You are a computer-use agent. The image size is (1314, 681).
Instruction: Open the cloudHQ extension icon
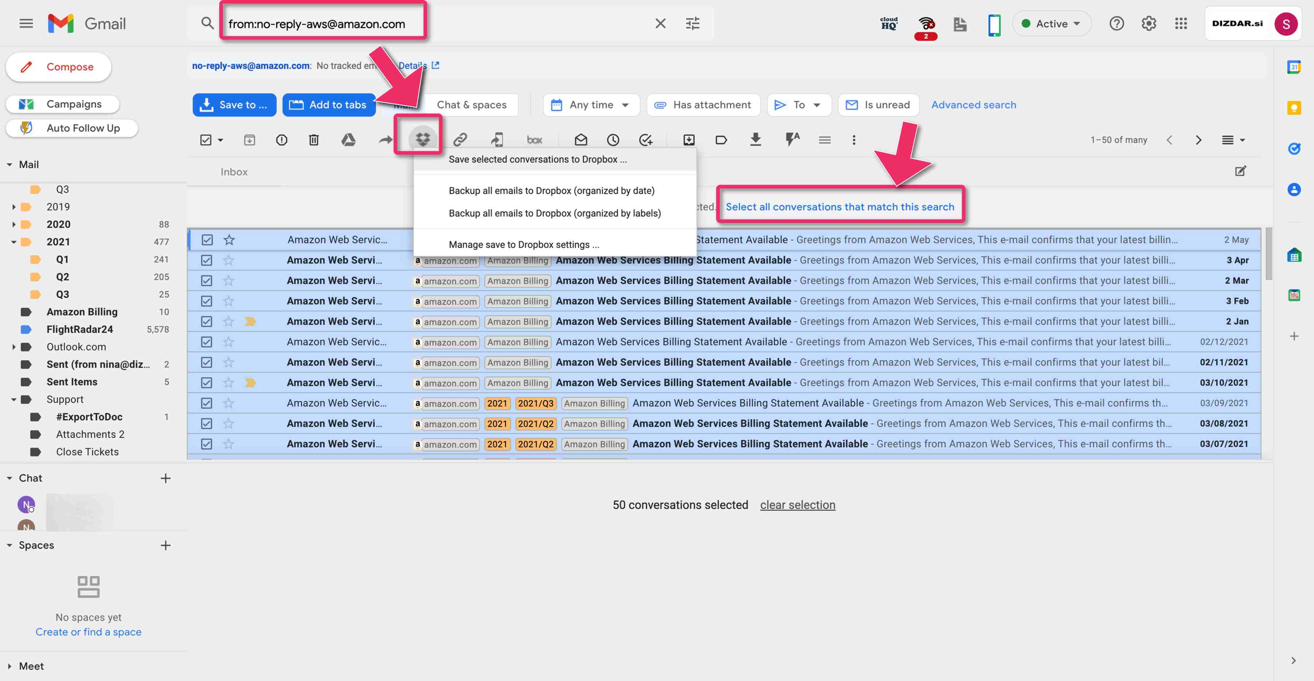pyautogui.click(x=888, y=23)
